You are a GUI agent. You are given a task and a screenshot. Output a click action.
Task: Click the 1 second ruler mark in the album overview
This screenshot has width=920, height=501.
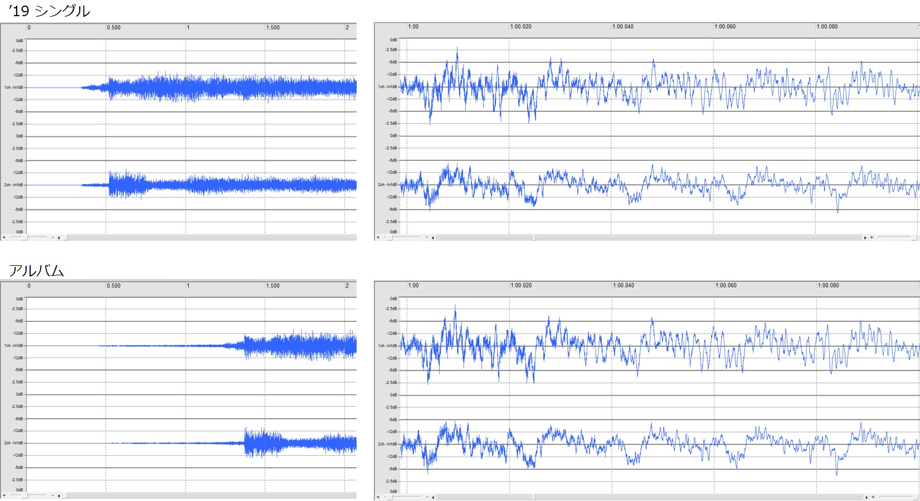point(188,286)
